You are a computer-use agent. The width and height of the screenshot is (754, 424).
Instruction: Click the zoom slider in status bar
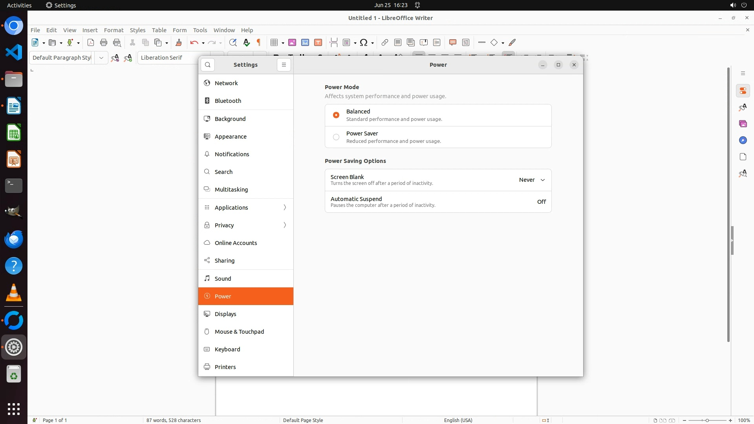pos(707,420)
